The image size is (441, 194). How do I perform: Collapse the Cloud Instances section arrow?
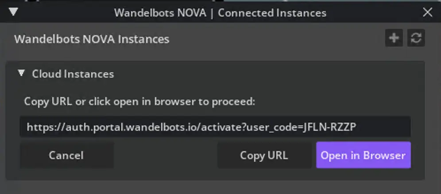[21, 73]
